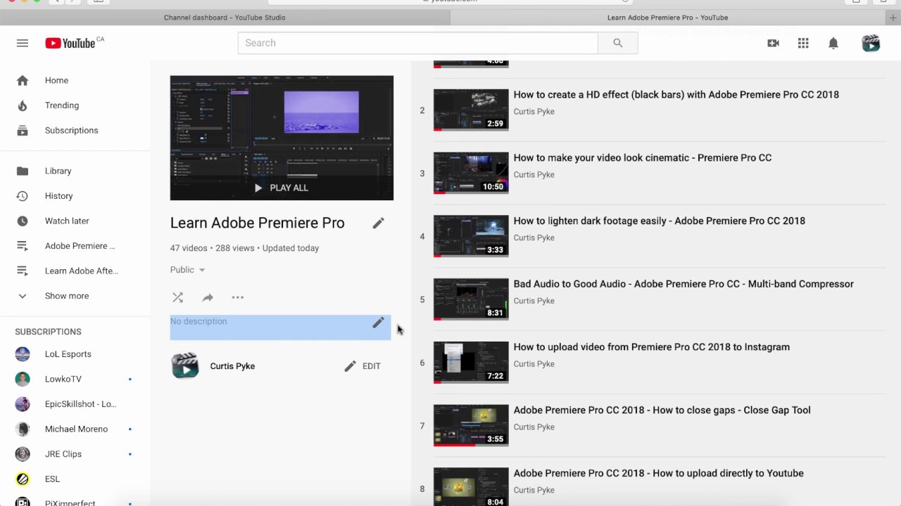Open the Multi-band Compressor video thumbnail

pos(471,299)
